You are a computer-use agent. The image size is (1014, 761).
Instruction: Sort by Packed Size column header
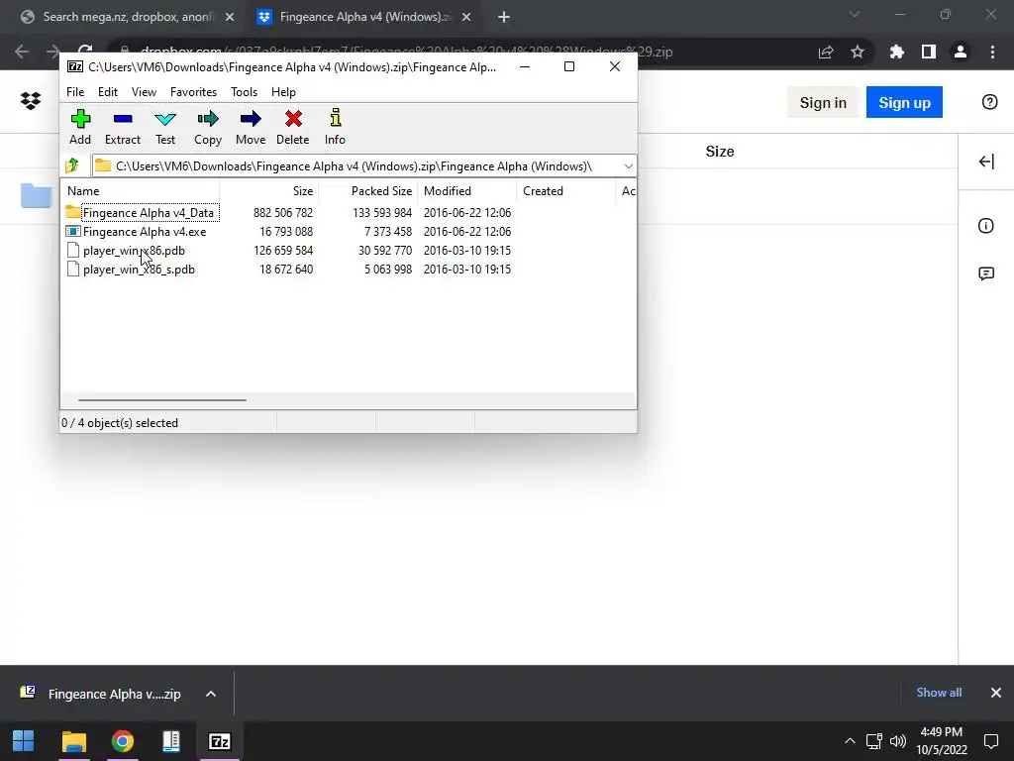pos(368,191)
